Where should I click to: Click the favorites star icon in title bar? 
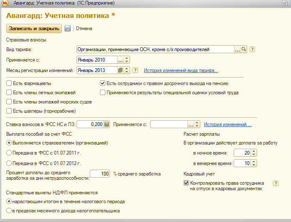tap(285, 3)
